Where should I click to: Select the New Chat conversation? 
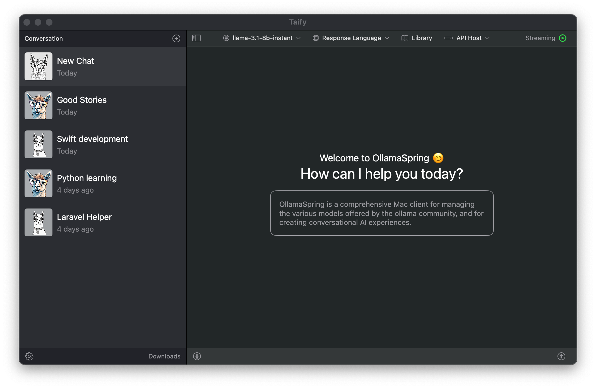click(x=103, y=66)
